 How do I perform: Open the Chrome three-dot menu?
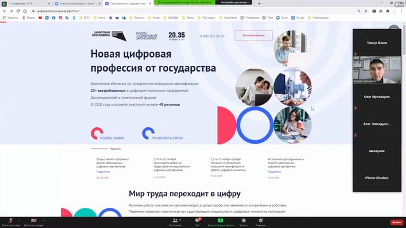(x=402, y=11)
